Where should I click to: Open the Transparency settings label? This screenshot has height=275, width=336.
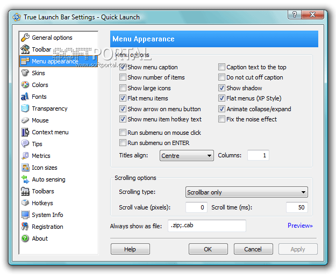pyautogui.click(x=49, y=108)
